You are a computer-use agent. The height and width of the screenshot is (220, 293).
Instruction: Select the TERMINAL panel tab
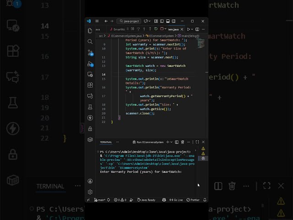point(106,142)
